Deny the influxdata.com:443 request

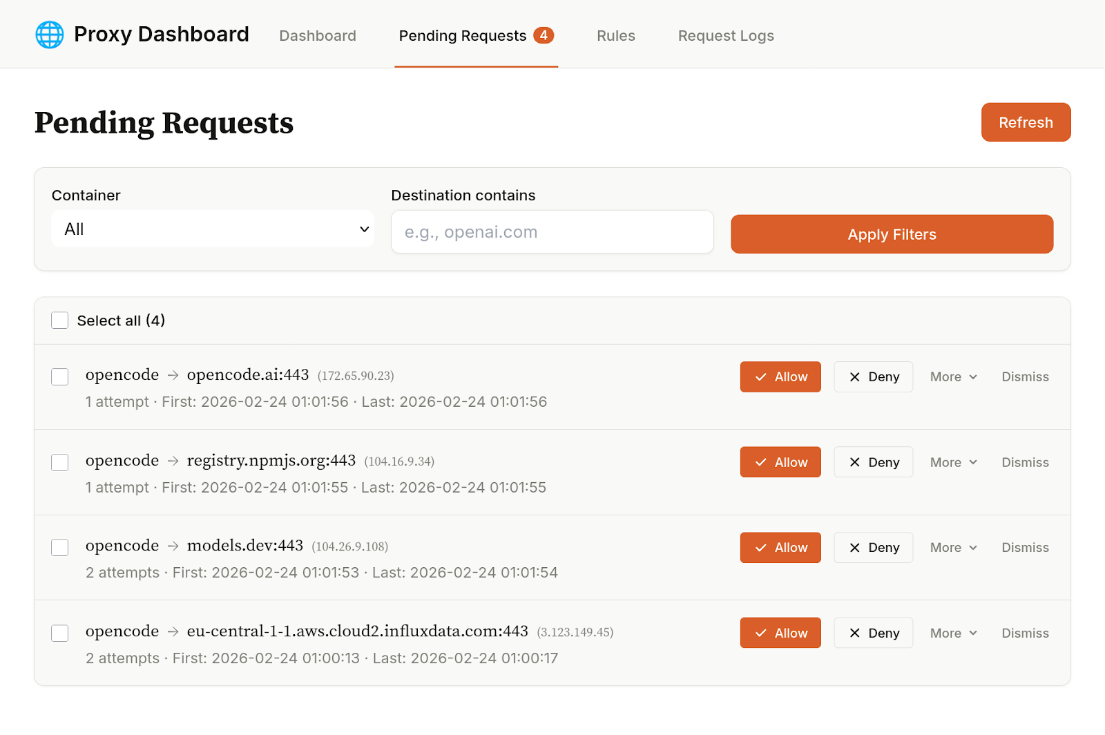873,633
